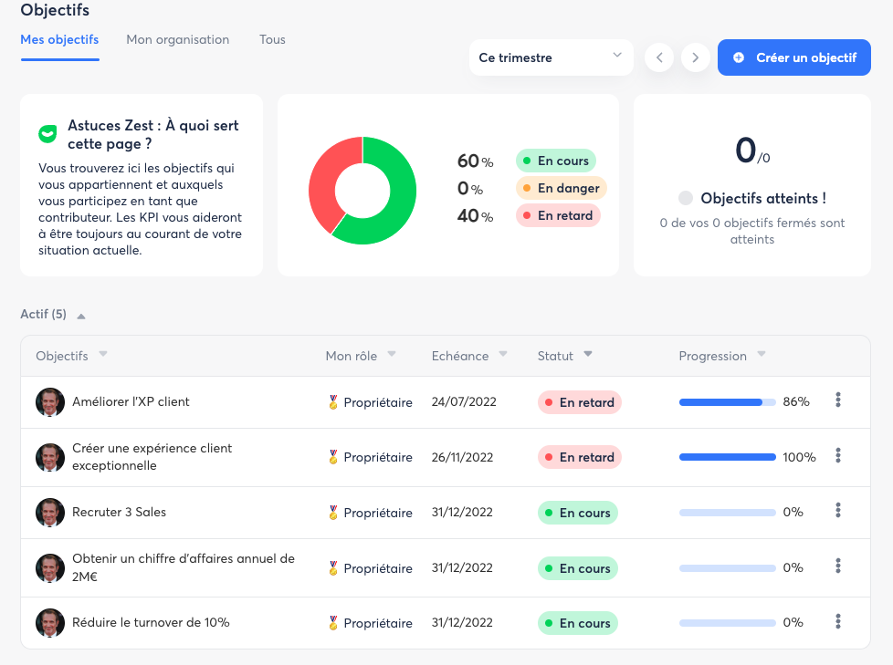
Task: Open the Mon rôle column filter
Action: tap(392, 354)
